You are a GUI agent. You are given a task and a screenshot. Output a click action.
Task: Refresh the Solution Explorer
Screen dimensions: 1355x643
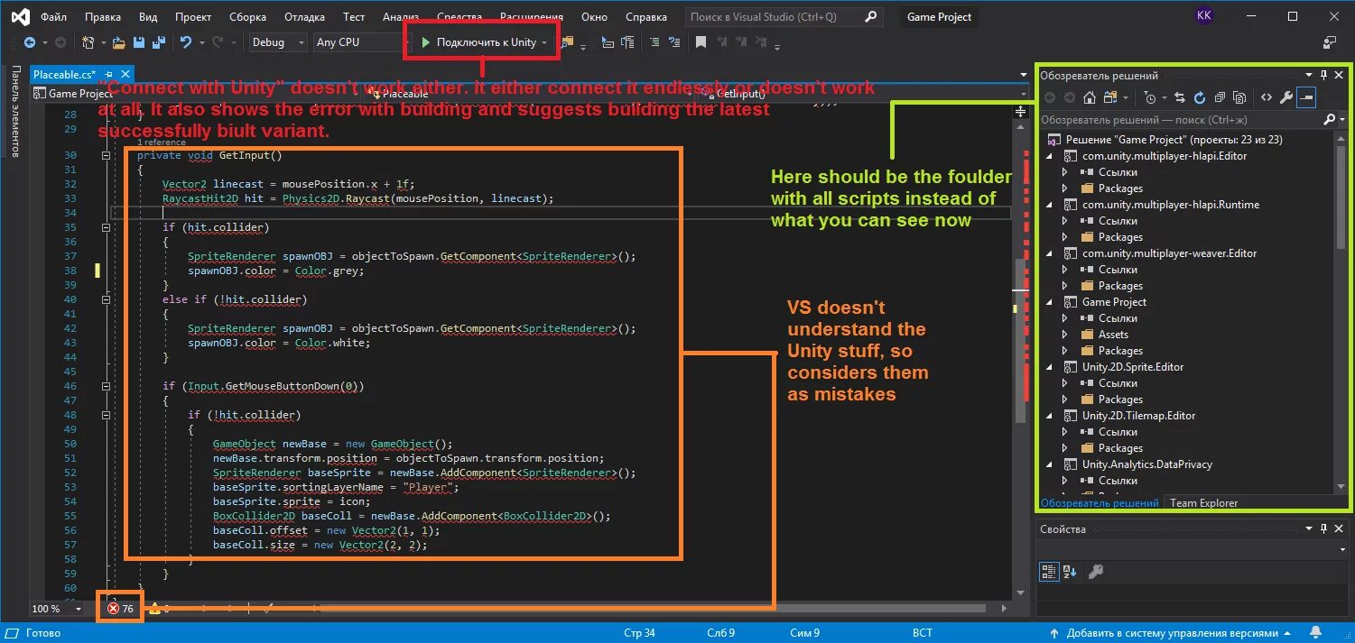coord(1200,97)
